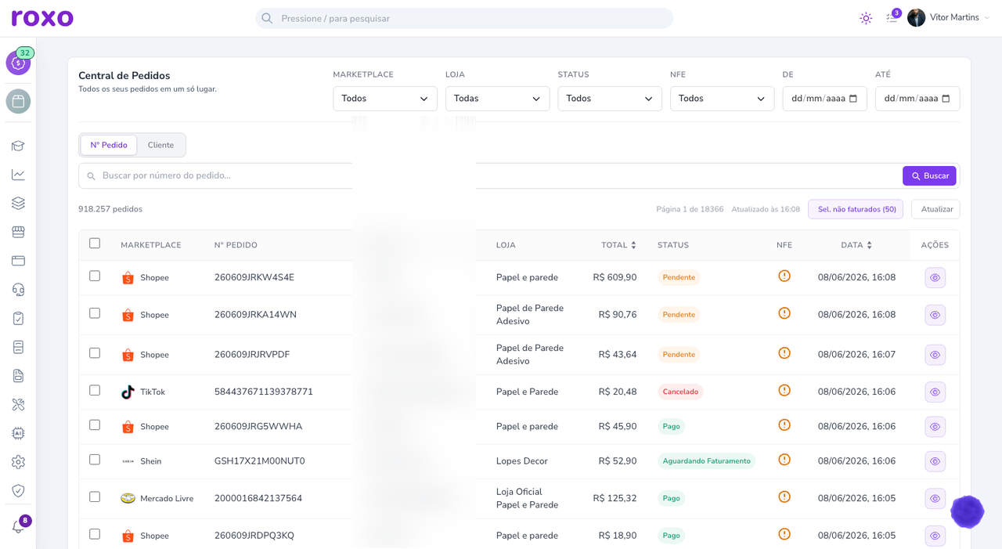Open the storefront sidebar icon
The height and width of the screenshot is (549, 1002).
[x=18, y=232]
